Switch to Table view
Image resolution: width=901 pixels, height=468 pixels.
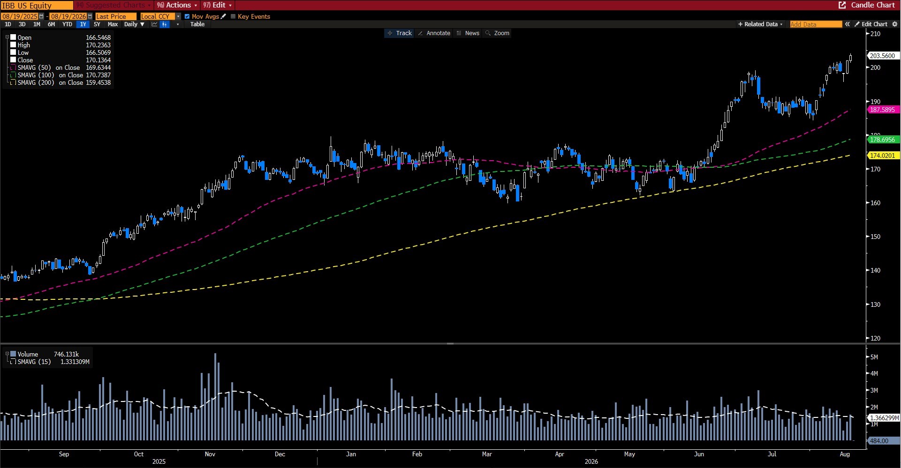tap(197, 24)
